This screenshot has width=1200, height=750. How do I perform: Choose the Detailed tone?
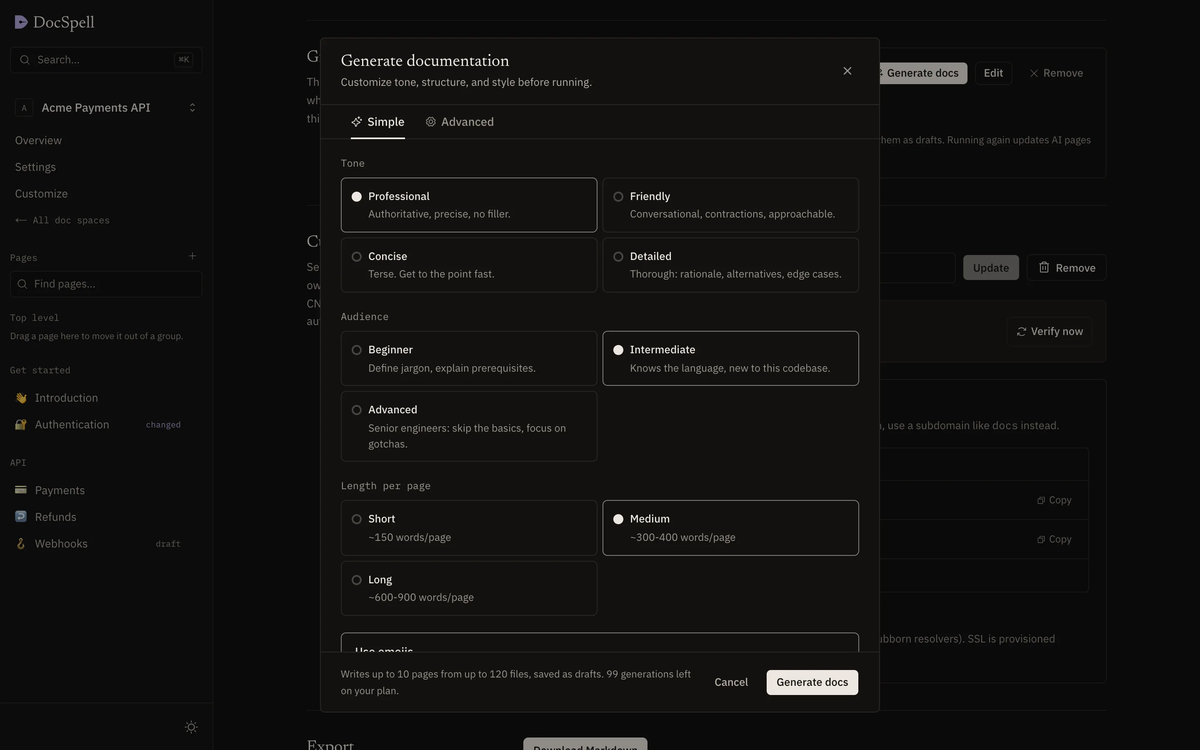[730, 265]
